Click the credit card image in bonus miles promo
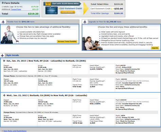Viewport: 161px width, 132px height. pyautogui.click(x=52, y=10)
